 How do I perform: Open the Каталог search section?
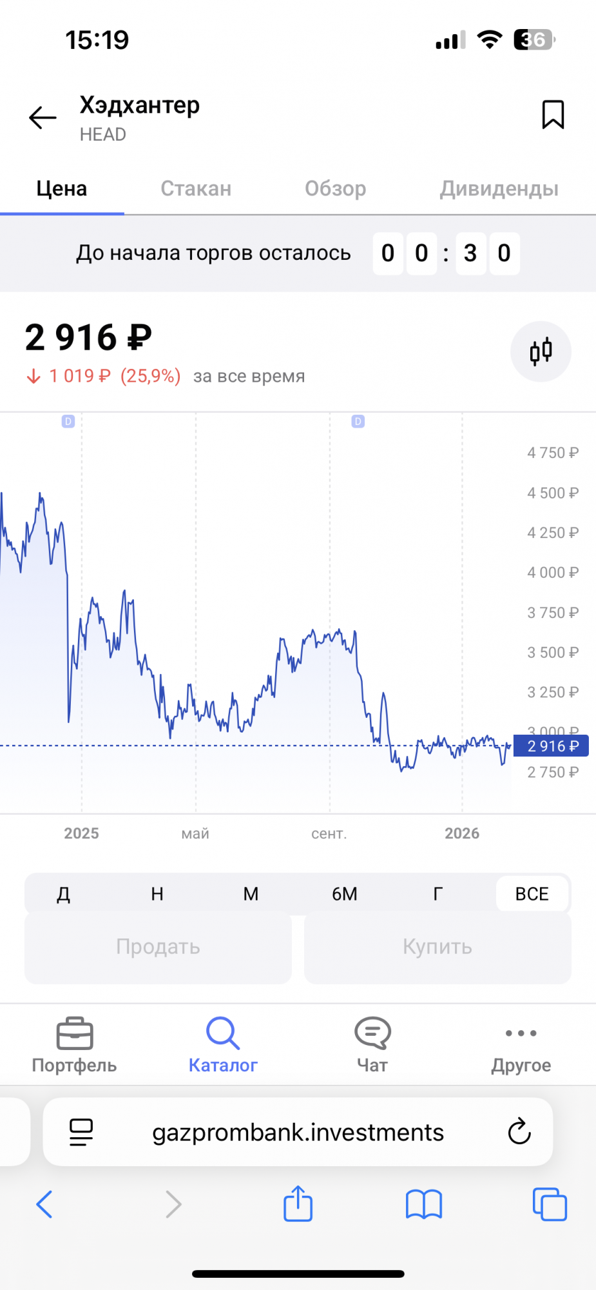coord(223,1045)
